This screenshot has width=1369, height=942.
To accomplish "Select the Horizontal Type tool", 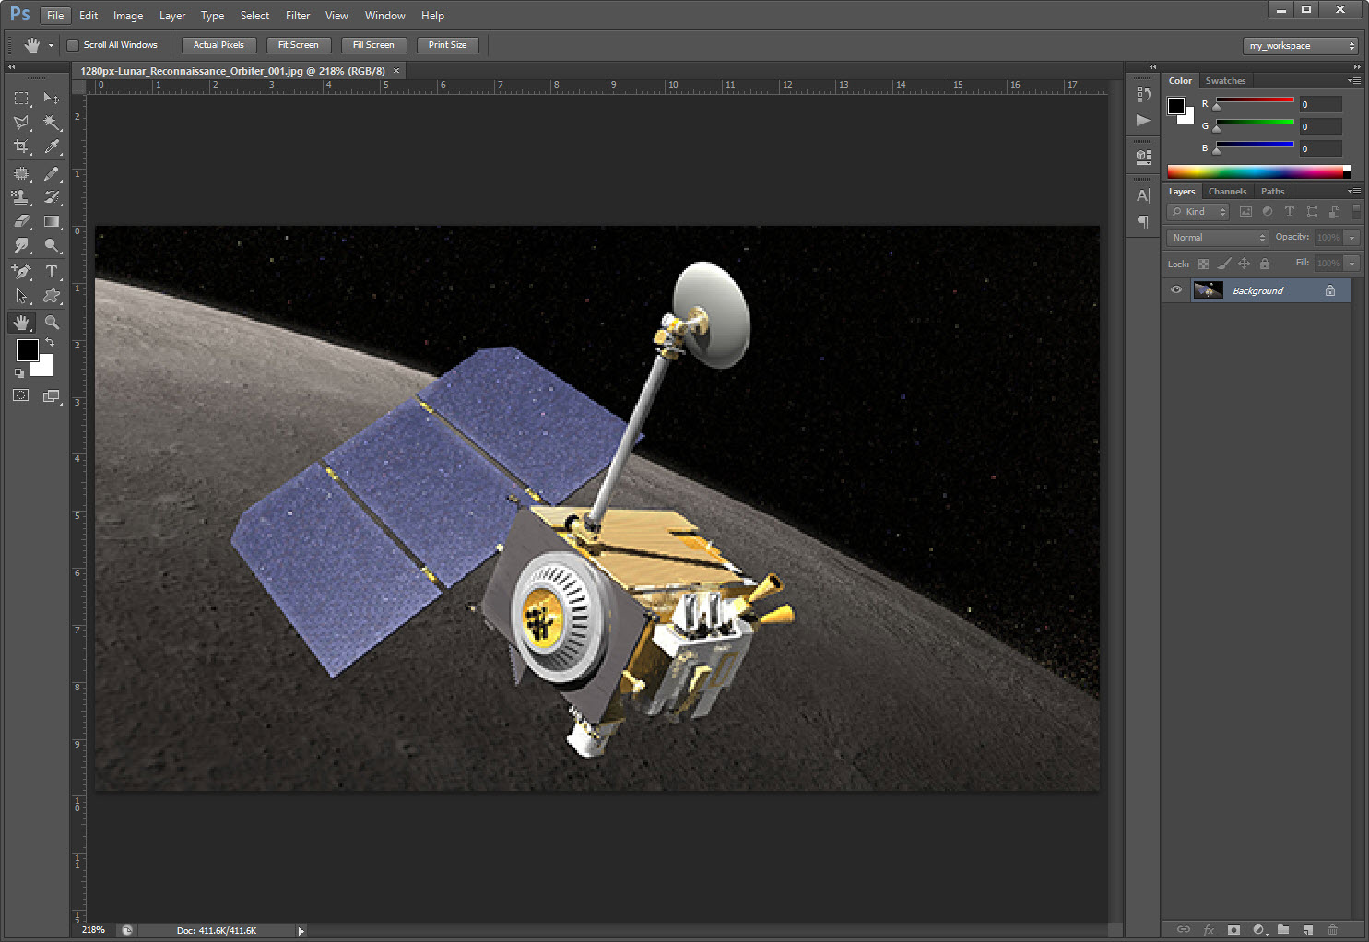I will point(52,272).
